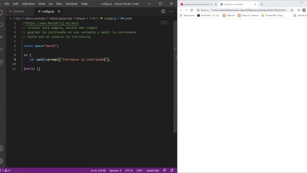
Task: Open the View menu
Action: (x=42, y=4)
